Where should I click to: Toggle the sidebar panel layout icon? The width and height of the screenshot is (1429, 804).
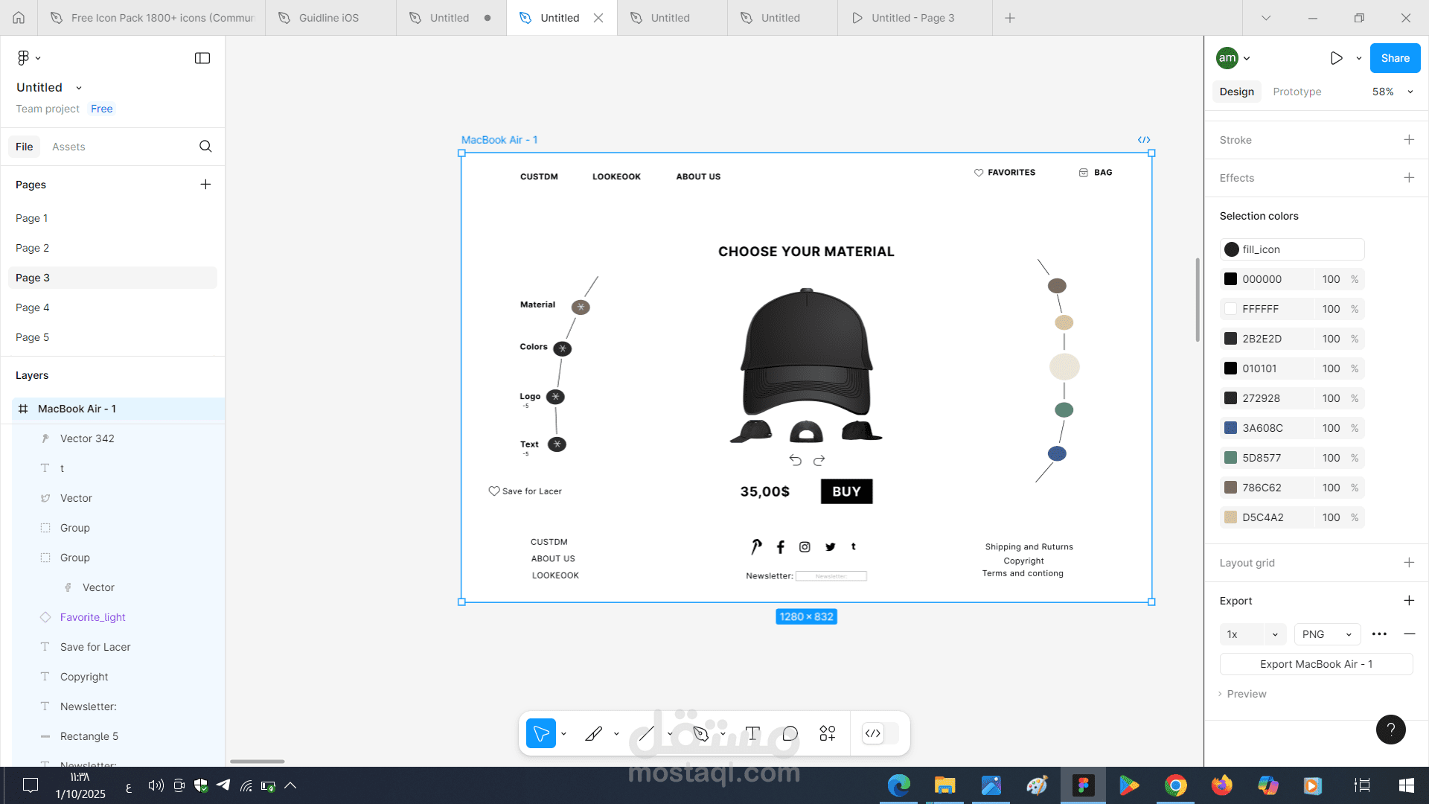point(202,58)
